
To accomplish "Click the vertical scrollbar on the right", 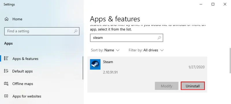I will coord(230,60).
